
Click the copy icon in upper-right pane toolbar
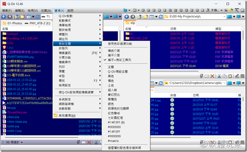(225, 76)
